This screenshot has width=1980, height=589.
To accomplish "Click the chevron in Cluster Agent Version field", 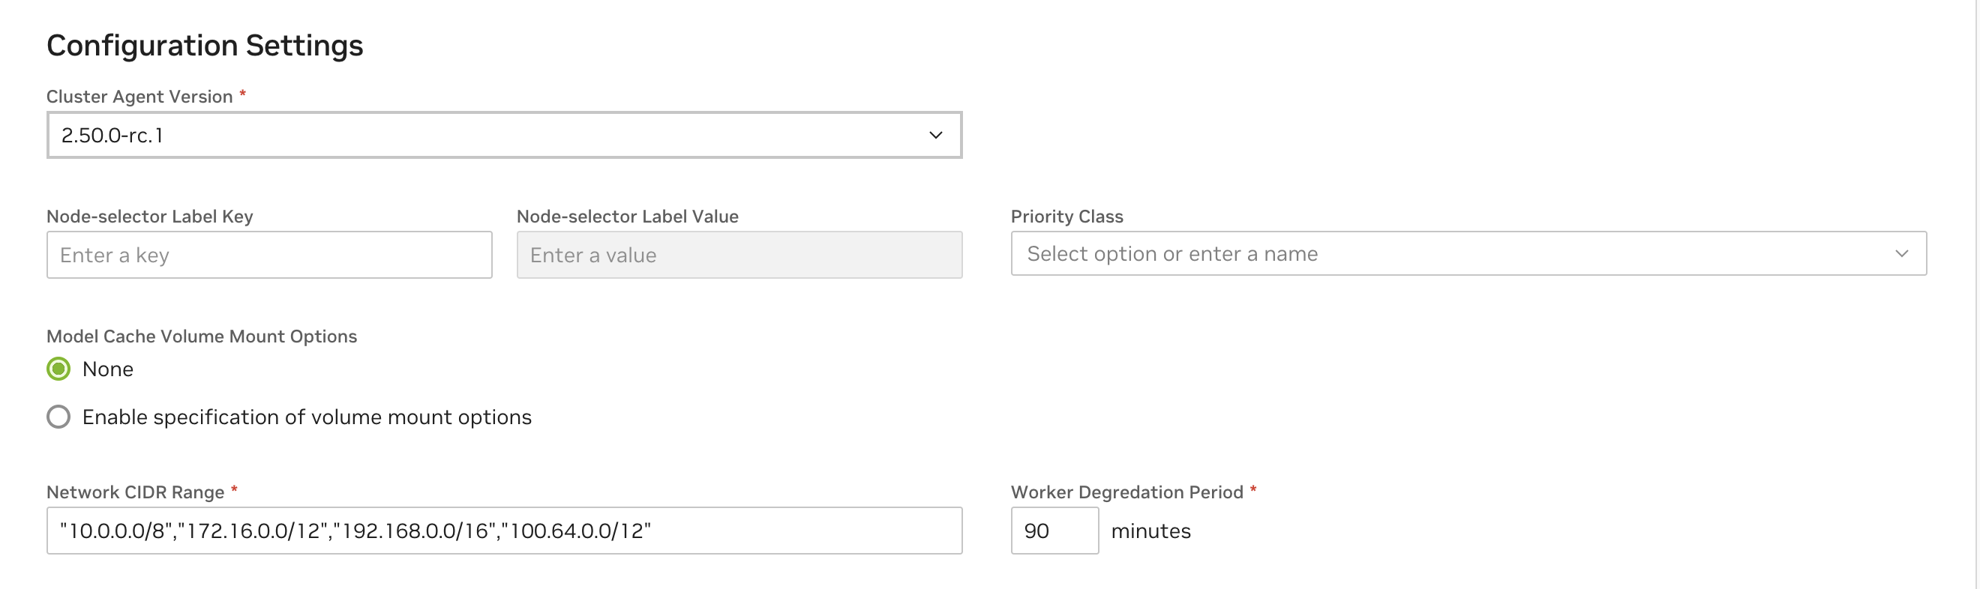I will click(x=935, y=135).
